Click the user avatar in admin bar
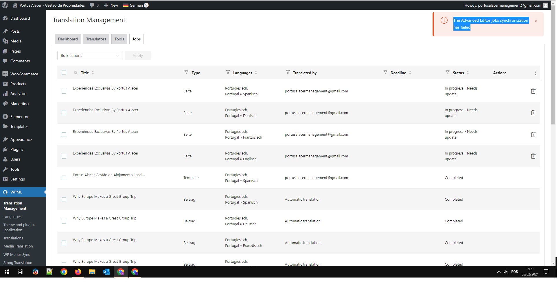The width and height of the screenshot is (559, 283). [546, 5]
